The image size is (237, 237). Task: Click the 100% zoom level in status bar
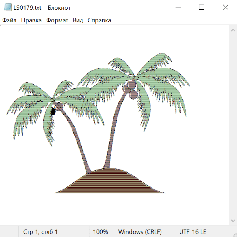[101, 232]
